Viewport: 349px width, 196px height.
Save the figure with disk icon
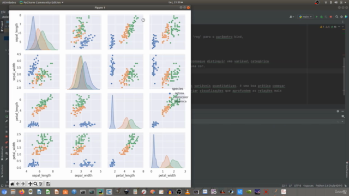[x=48, y=184]
